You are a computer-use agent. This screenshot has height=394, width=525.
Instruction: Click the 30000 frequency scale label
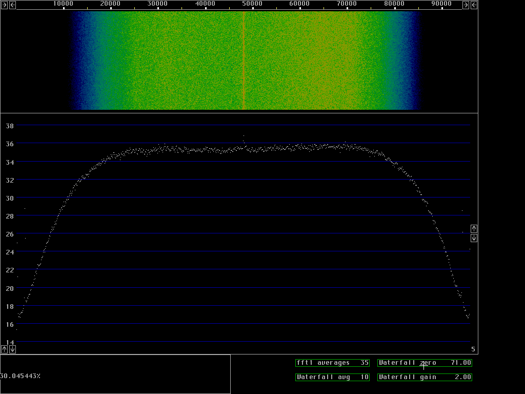[x=158, y=4]
